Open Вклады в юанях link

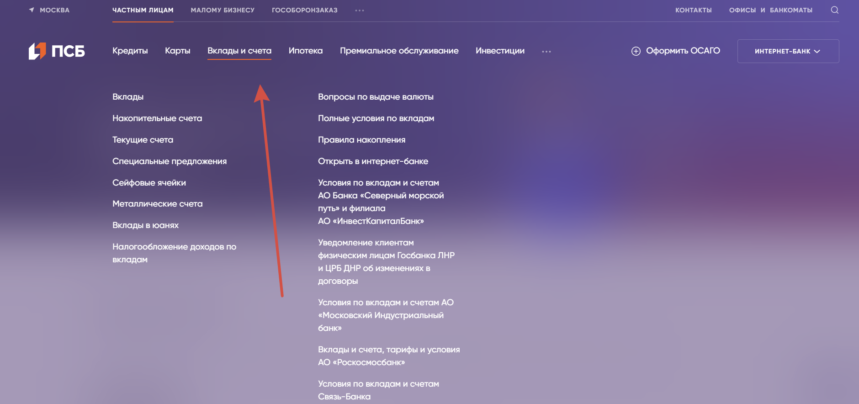146,225
